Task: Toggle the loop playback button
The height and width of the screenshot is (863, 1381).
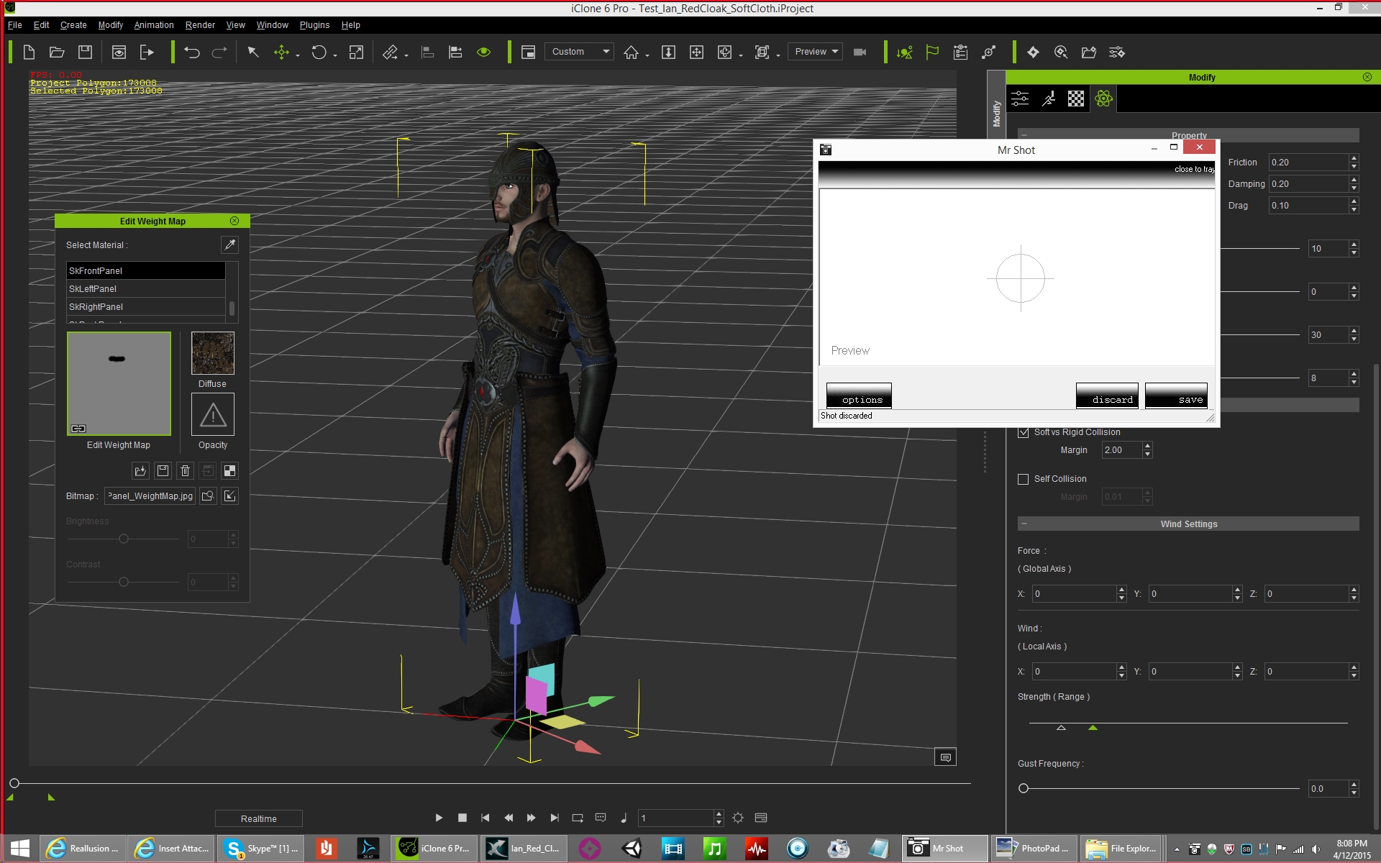Action: pyautogui.click(x=577, y=818)
